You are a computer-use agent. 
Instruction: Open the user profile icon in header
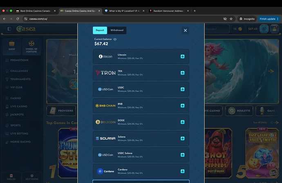coord(275,29)
